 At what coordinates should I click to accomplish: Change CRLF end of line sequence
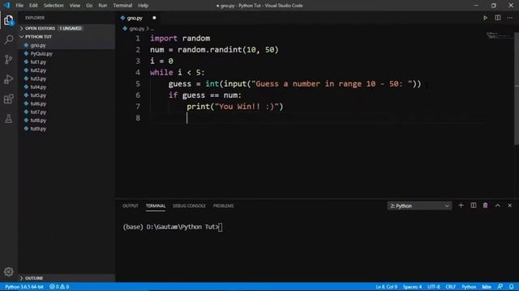pyautogui.click(x=451, y=287)
